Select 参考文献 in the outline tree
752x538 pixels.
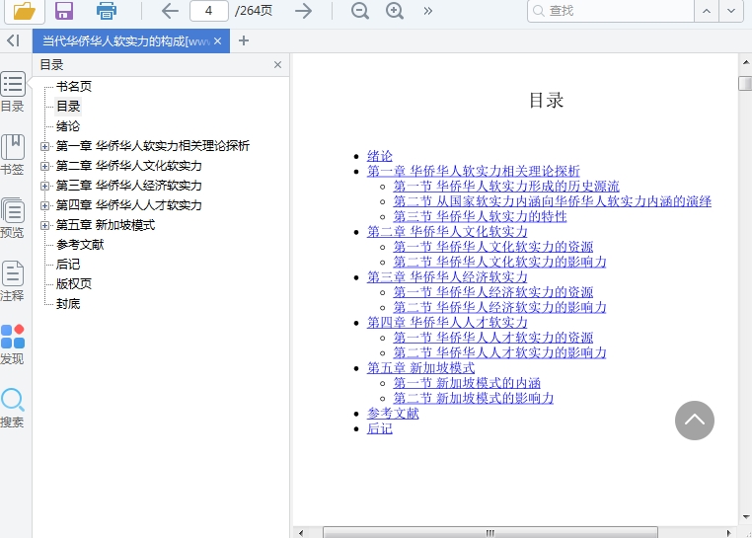80,244
